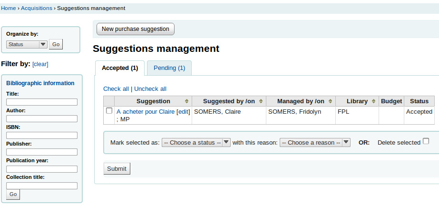
Task: Clear the filters with the [clear] link
Action: (x=40, y=64)
